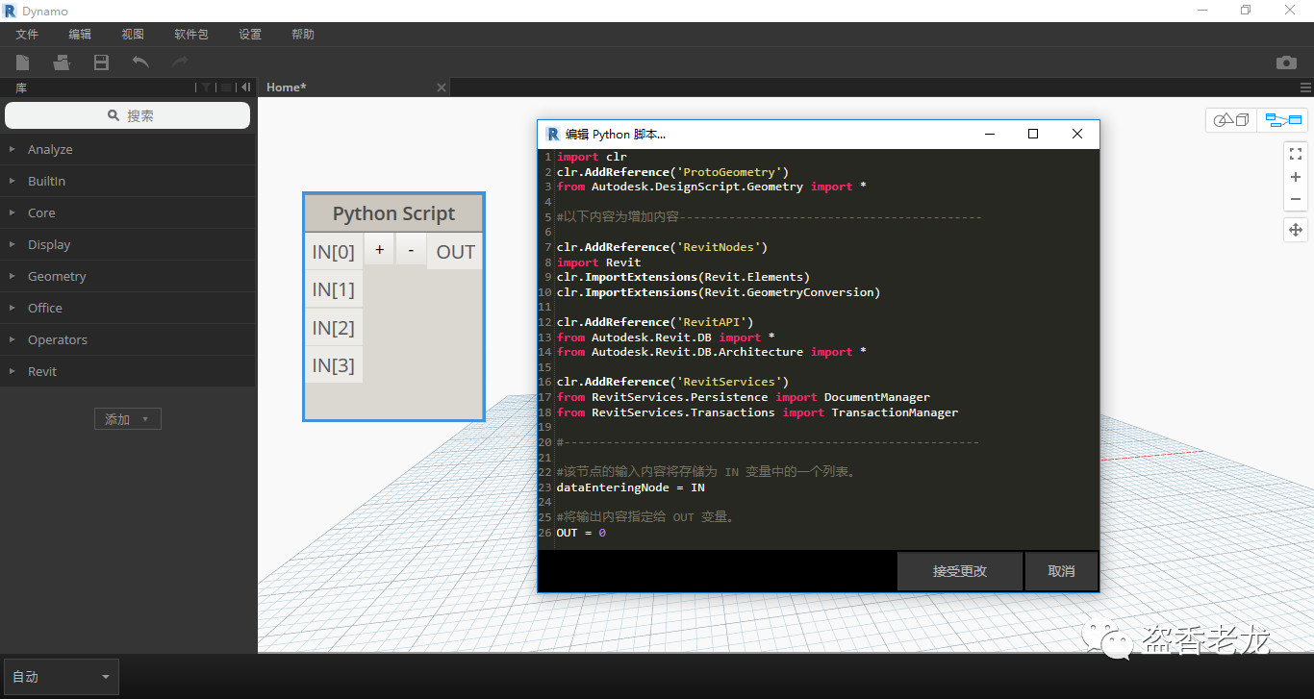Click the 取消 button in script editor
Screen dimensions: 1314x699
(1061, 571)
